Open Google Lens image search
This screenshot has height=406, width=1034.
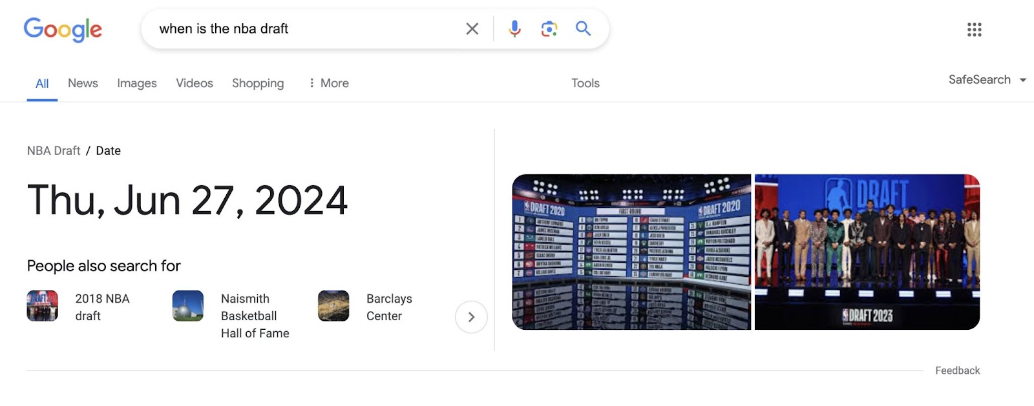click(x=549, y=29)
